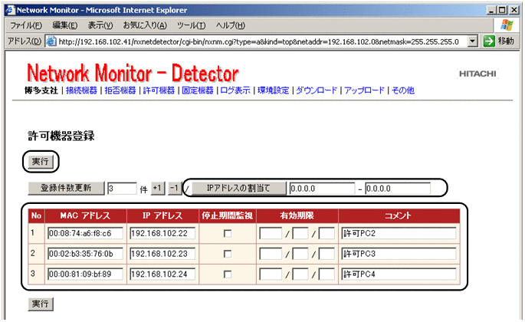Click IP field 192.168.102.24
The image size is (525, 322).
[x=162, y=274]
